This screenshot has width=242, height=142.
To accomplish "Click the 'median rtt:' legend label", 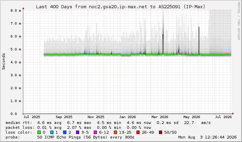I will (19, 123).
